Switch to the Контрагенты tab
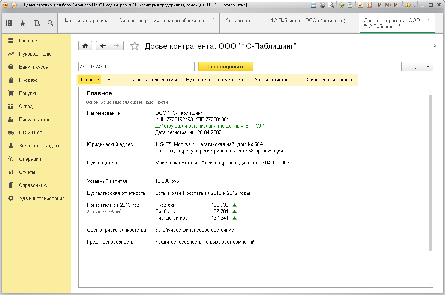 coord(238,20)
